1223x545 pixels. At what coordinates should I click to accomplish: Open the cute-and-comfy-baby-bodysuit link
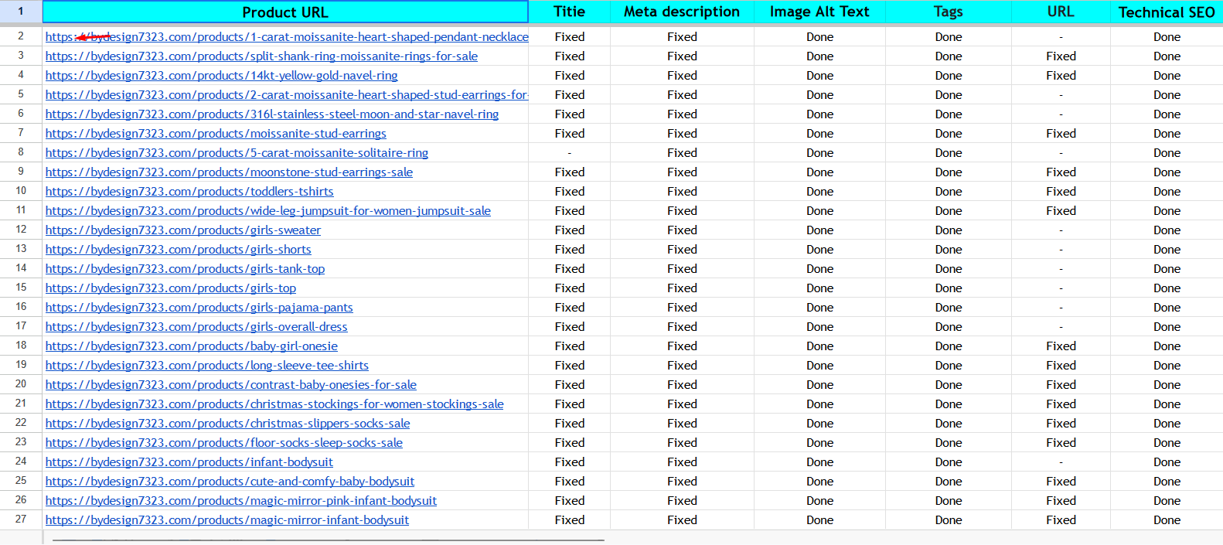[x=230, y=482]
